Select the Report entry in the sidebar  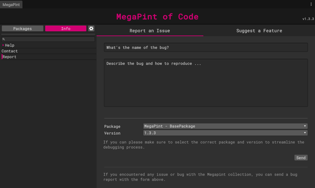pos(10,57)
